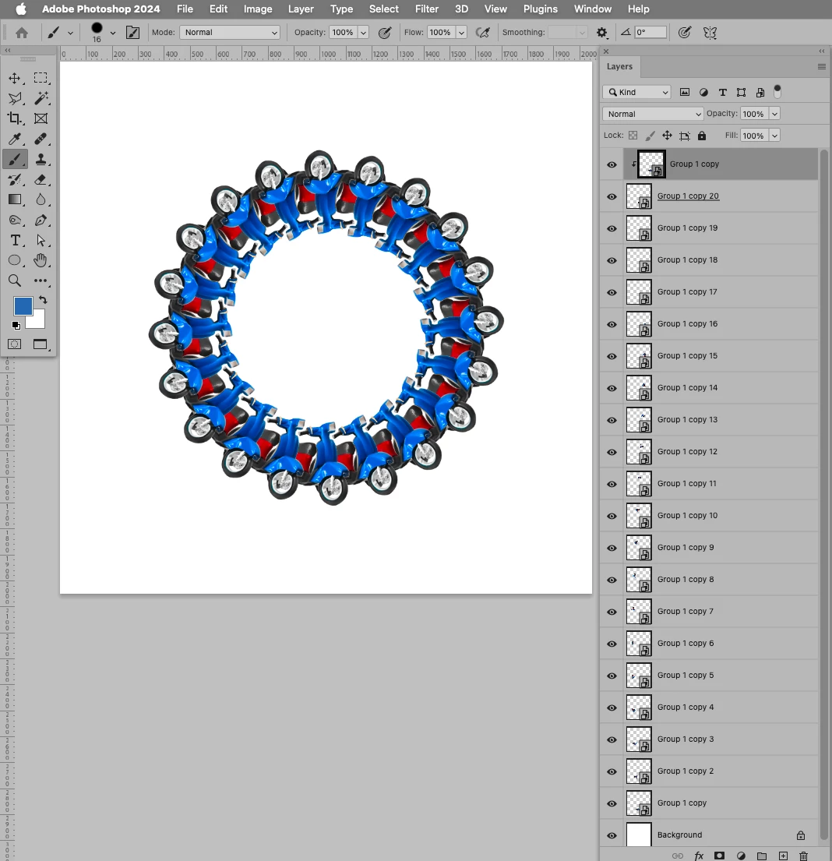Select the Gradient tool
This screenshot has height=861, width=832.
(x=15, y=200)
